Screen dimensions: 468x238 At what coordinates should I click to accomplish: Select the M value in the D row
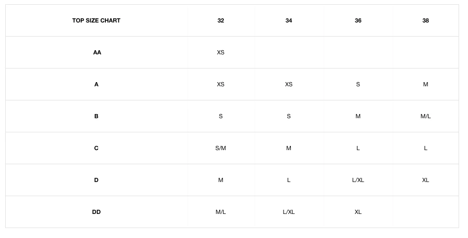coord(221,180)
